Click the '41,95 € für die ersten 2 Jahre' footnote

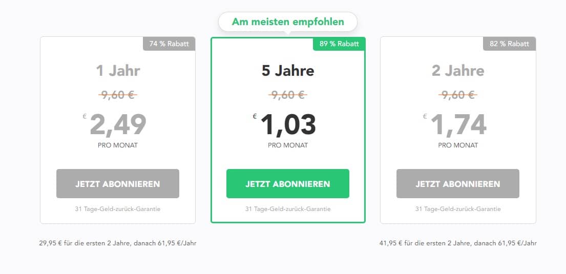(458, 243)
